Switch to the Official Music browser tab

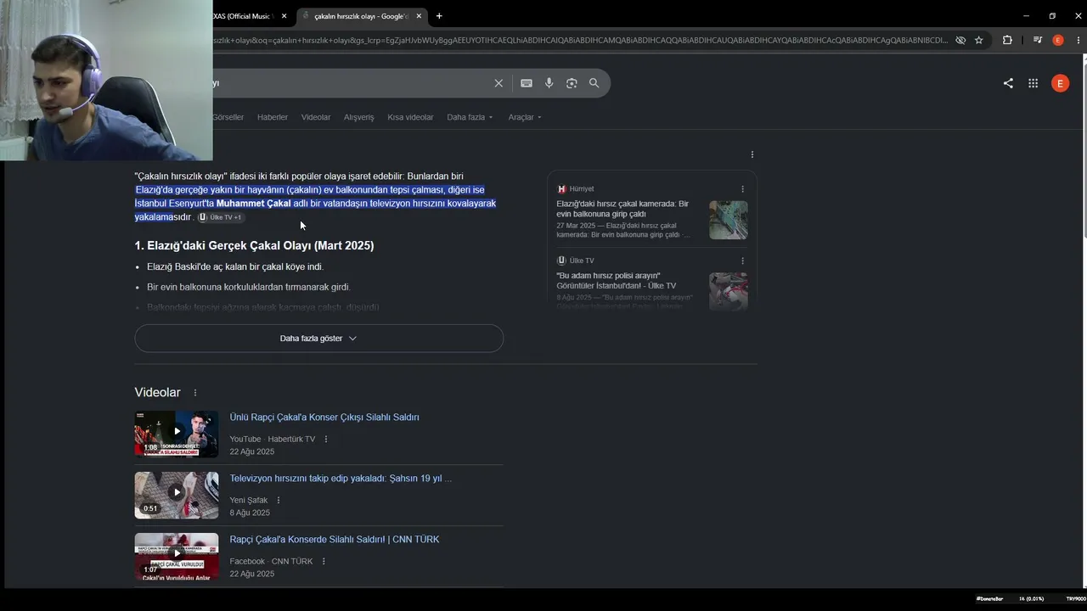pyautogui.click(x=242, y=16)
